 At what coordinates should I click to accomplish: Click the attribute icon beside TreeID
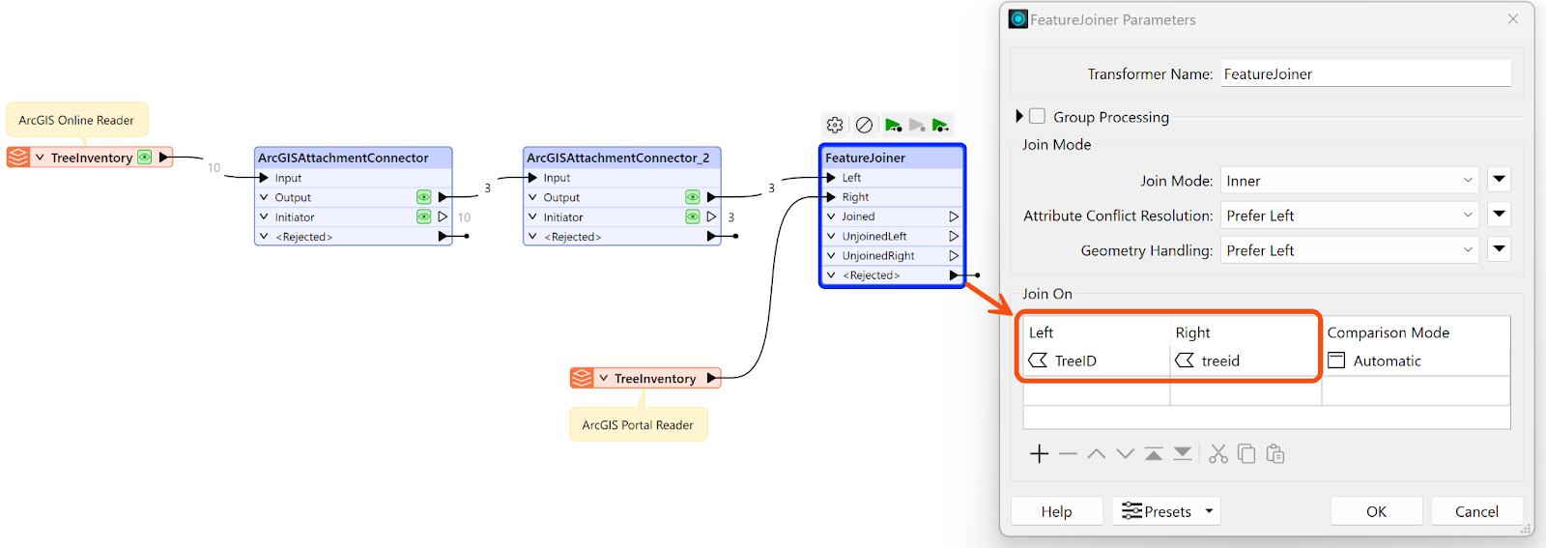tap(1039, 361)
